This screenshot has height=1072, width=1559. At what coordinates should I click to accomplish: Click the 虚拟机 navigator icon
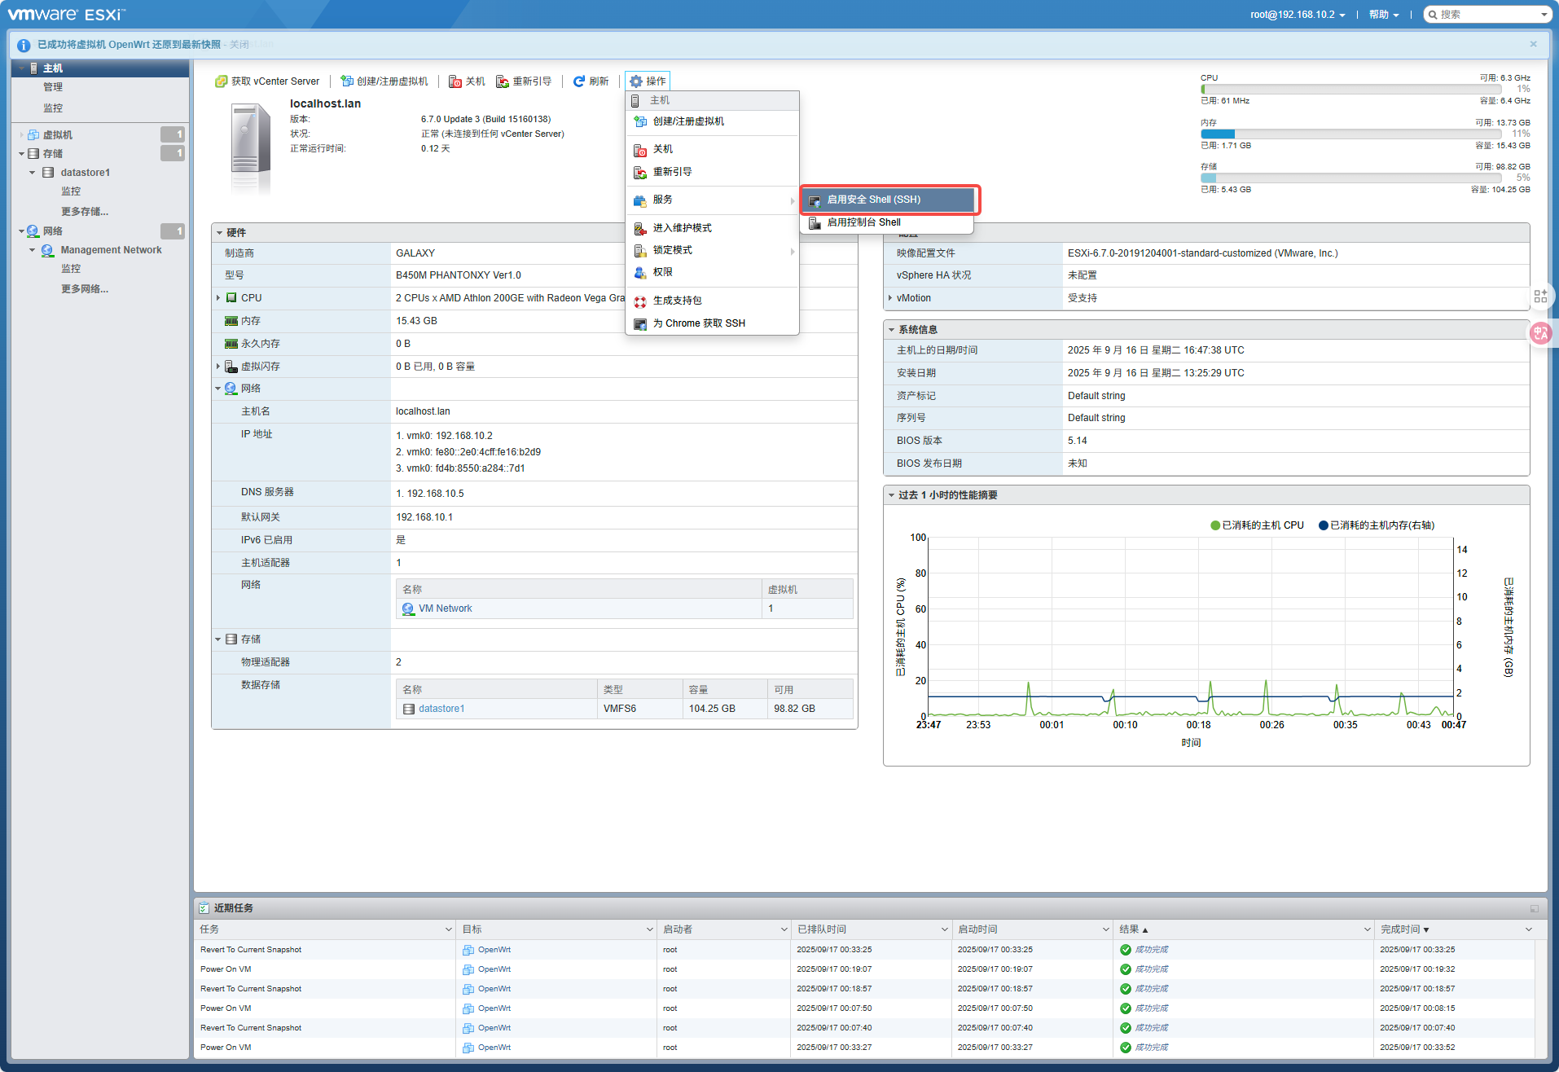33,135
